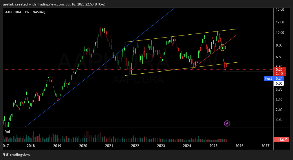
Task: Click the white 5.06 price label
Action: click(279, 83)
